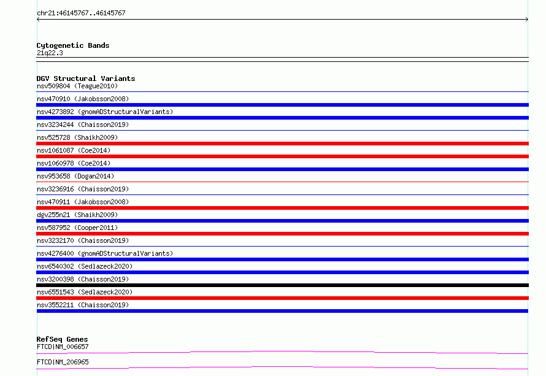Open variant nsv3236916 (Chaisson2019) label
The width and height of the screenshot is (546, 376).
[83, 189]
